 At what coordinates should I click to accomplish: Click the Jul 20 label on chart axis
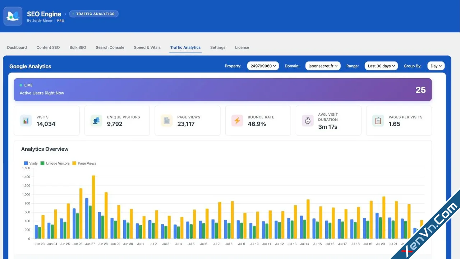(381, 244)
